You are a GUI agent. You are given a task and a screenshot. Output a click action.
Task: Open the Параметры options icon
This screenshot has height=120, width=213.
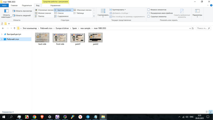tap(197, 11)
